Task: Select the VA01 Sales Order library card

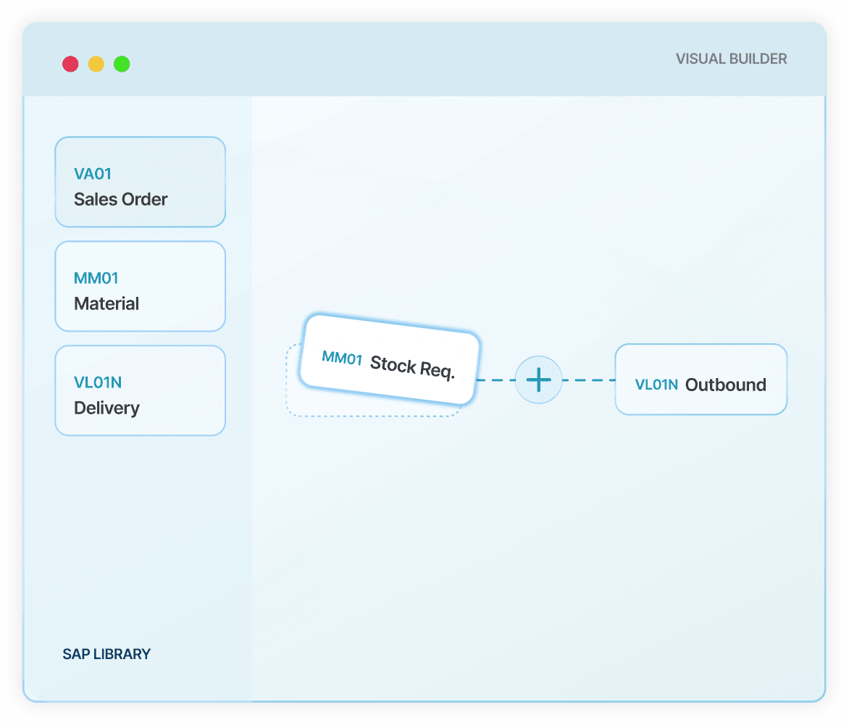Action: point(141,182)
